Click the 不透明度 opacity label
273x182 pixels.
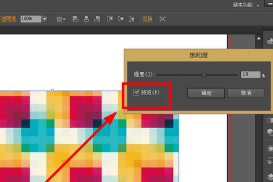[8, 19]
